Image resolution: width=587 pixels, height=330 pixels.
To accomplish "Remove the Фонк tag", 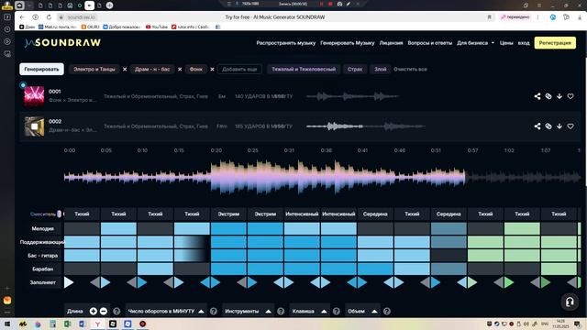I will [212, 70].
